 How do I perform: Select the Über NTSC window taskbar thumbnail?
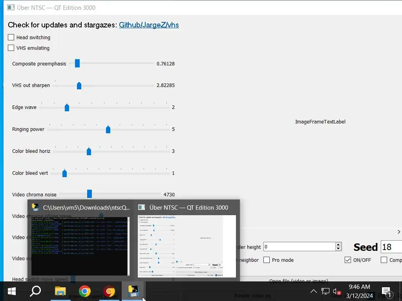[x=186, y=241]
